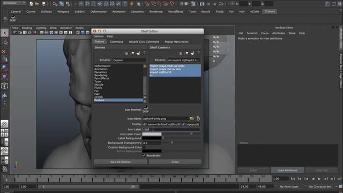The width and height of the screenshot is (343, 193).
Task: Select Muscle in the Shelves list
Action: [99, 85]
